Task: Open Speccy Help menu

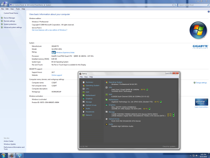Action: tap(91, 77)
